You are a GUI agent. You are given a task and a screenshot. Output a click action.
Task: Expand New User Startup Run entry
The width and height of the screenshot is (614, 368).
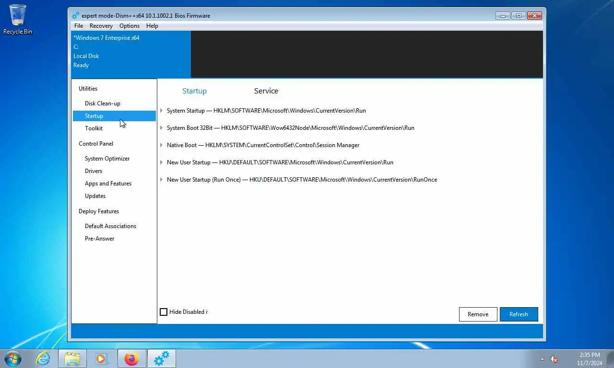pyautogui.click(x=162, y=162)
